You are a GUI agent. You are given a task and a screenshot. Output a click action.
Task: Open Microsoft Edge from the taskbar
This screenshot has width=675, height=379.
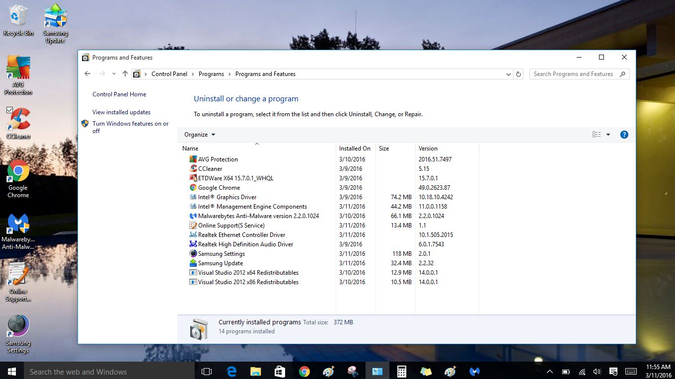coord(231,371)
